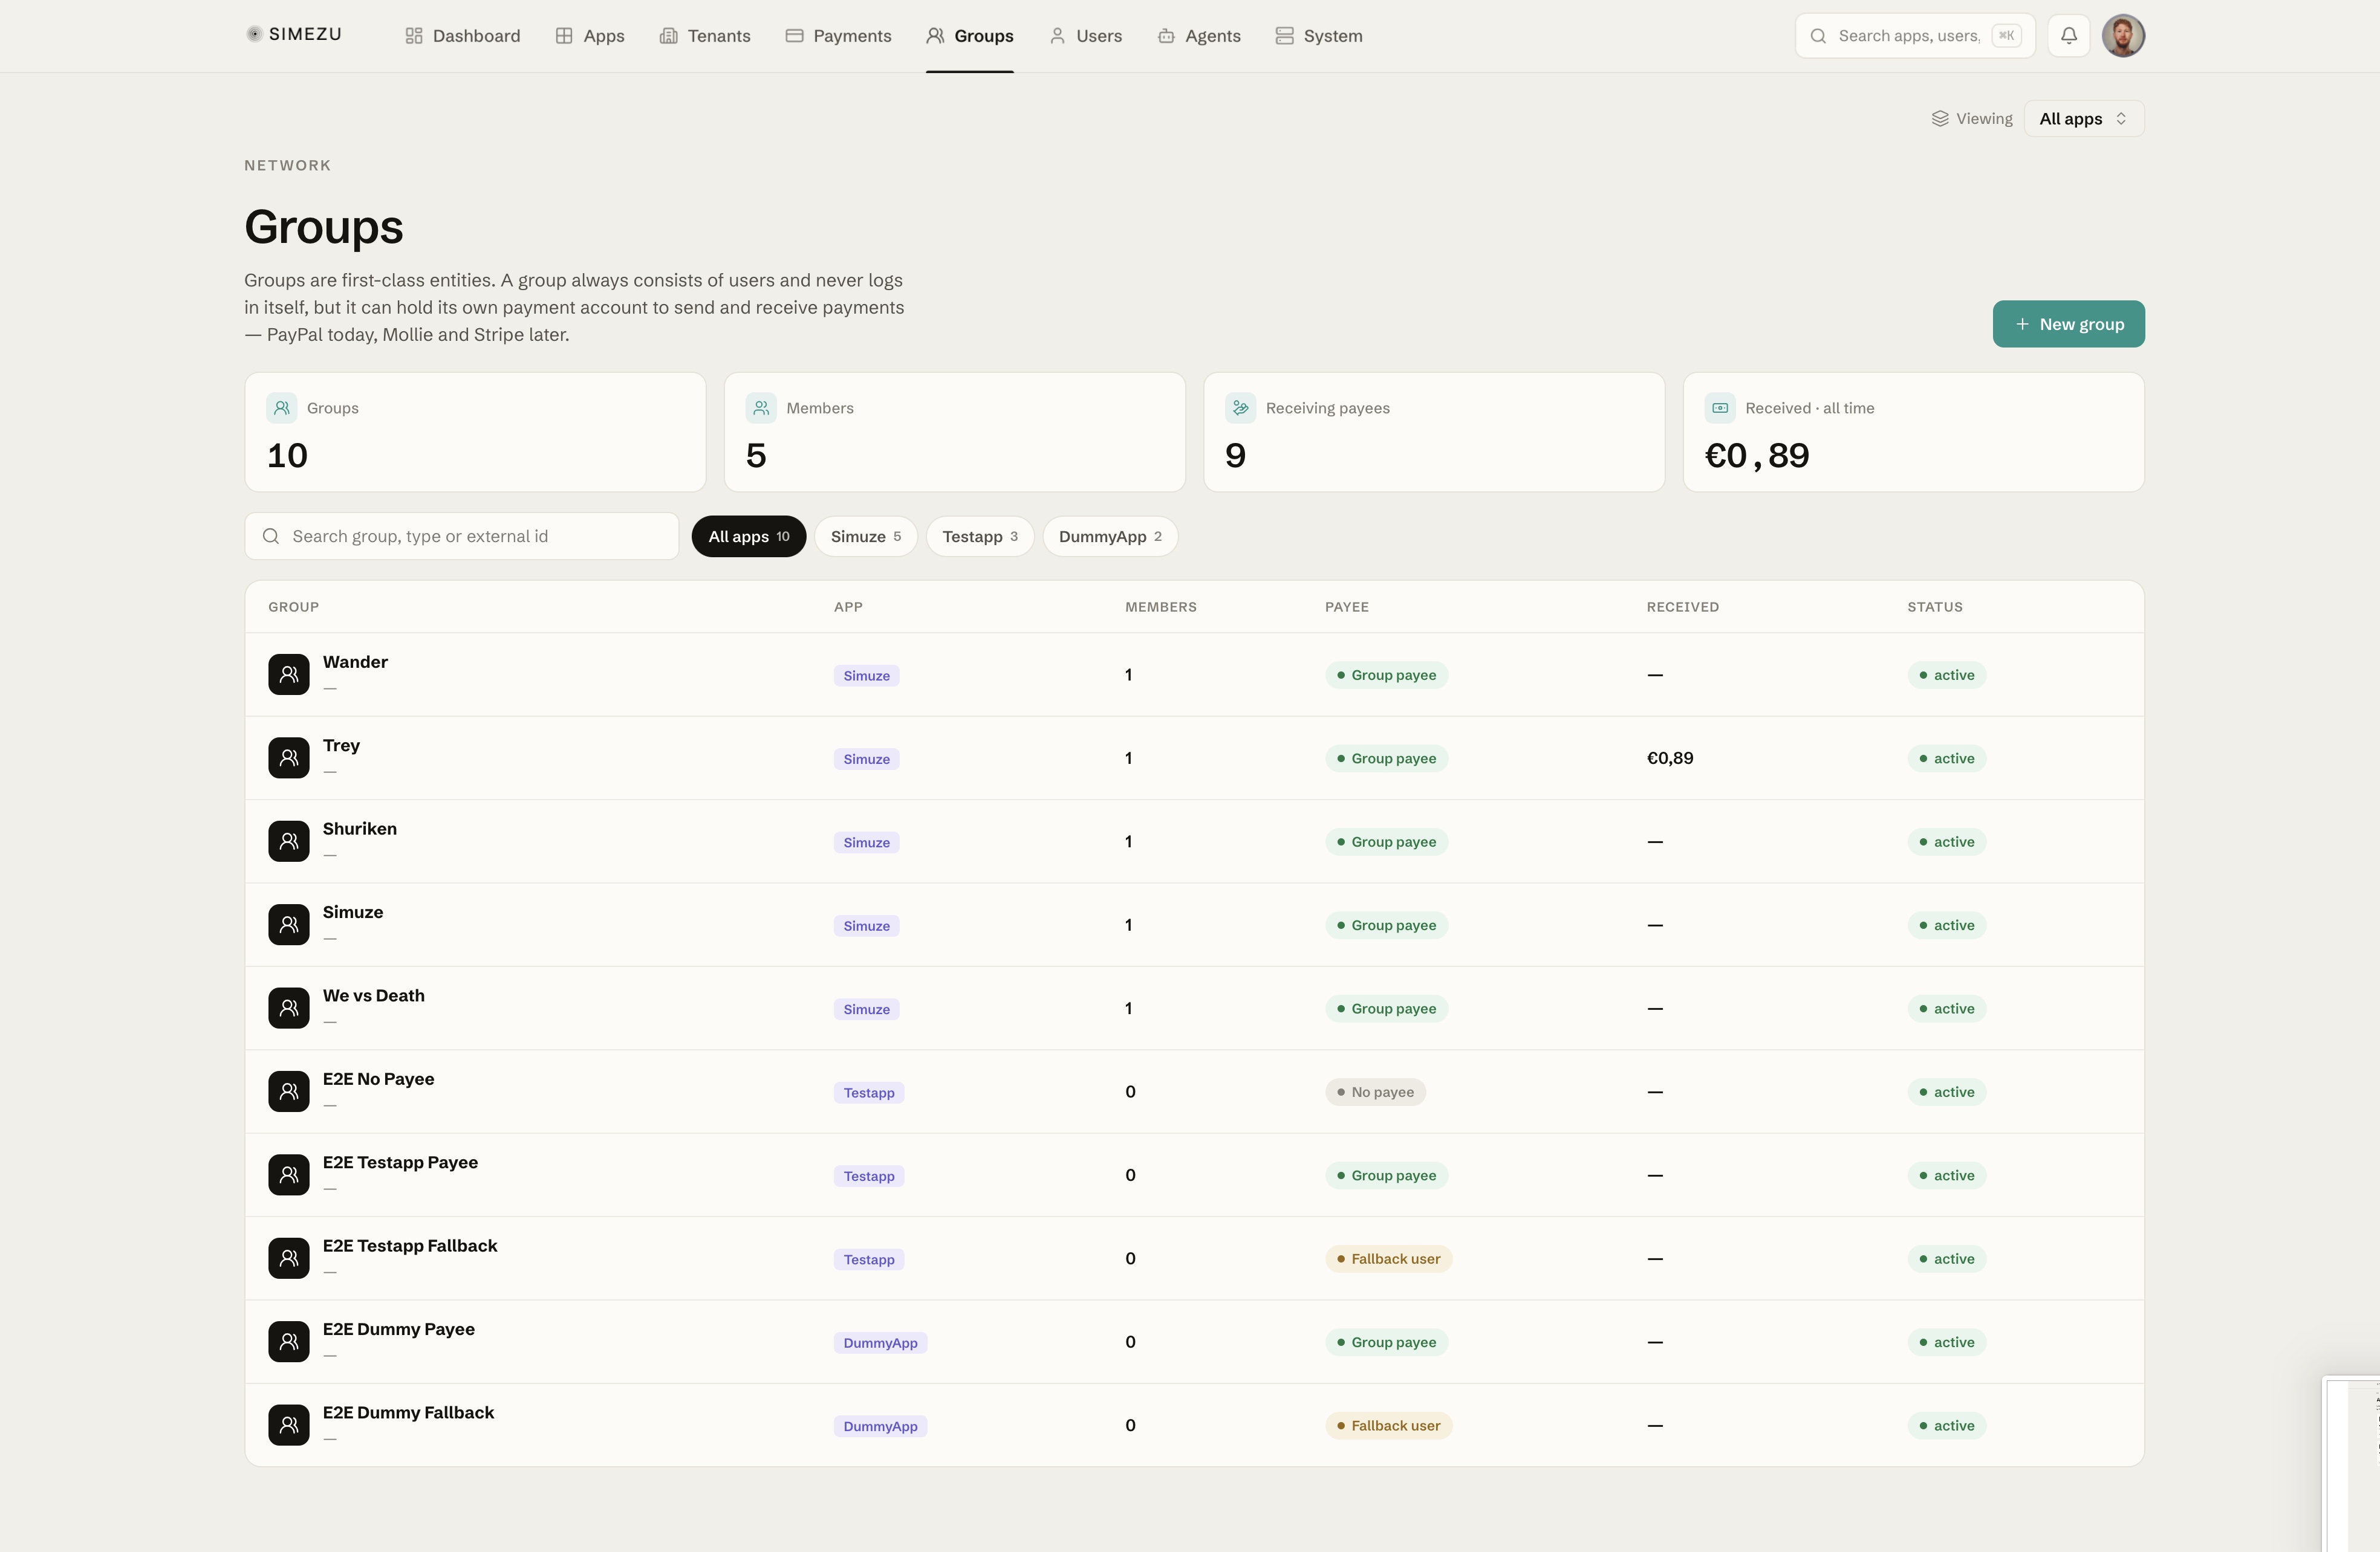Open the Payments tab
The image size is (2380, 1552).
click(x=838, y=36)
